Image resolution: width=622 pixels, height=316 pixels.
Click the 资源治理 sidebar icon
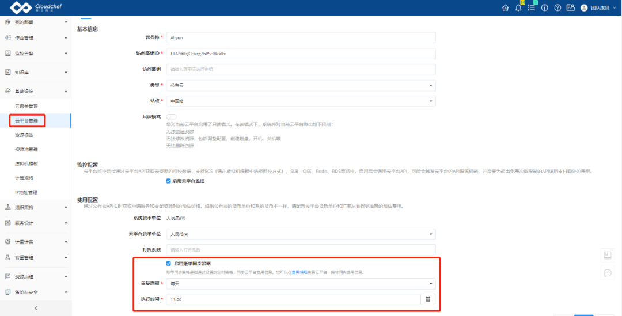[x=7, y=276]
